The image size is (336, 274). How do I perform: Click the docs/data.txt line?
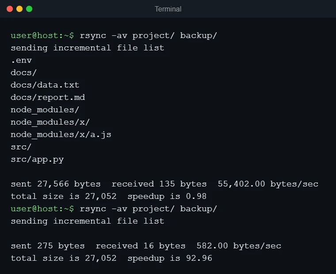point(45,85)
